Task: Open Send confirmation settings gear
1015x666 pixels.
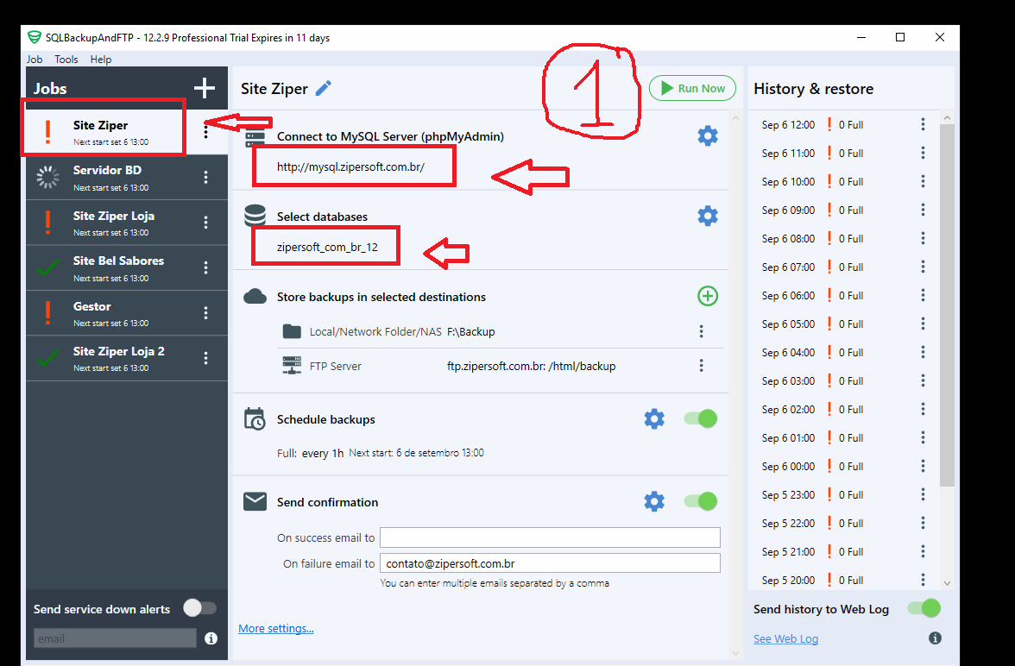Action: tap(654, 501)
